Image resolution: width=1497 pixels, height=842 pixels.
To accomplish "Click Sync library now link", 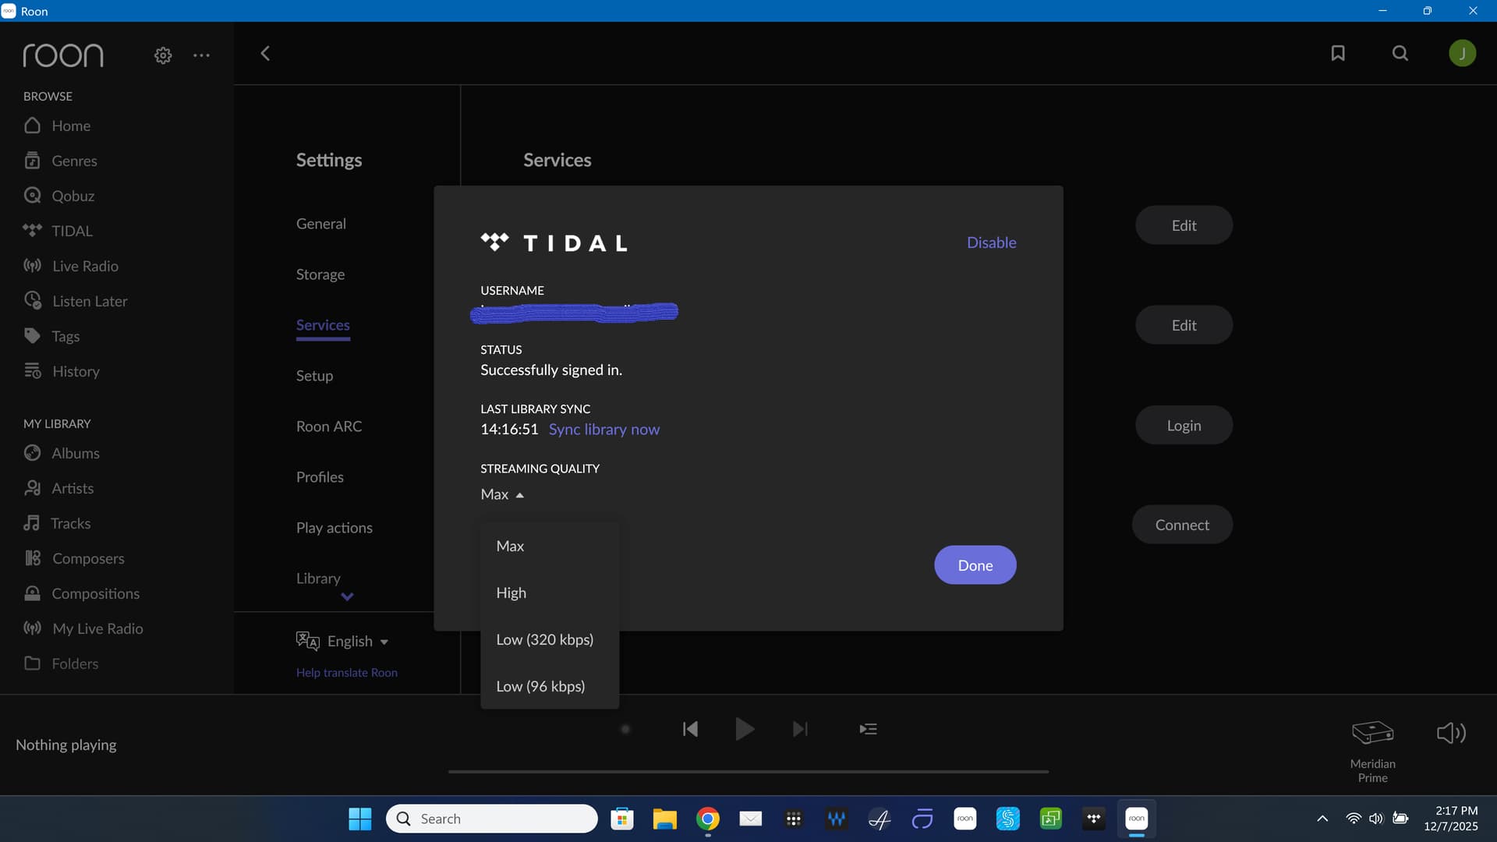I will click(x=603, y=430).
